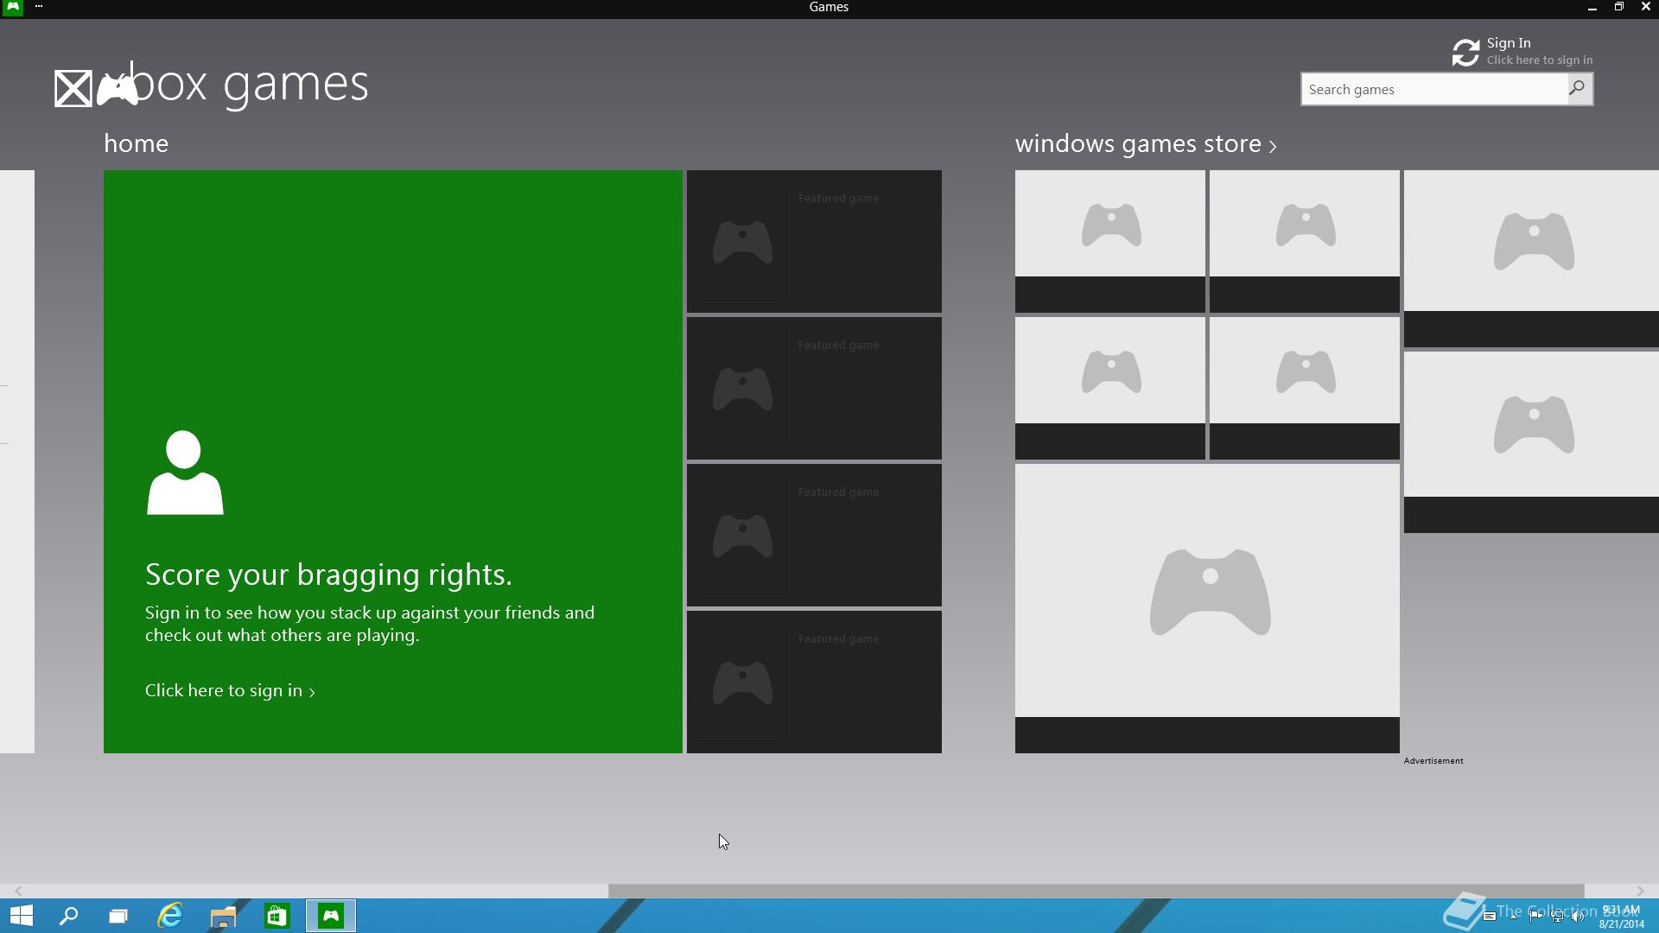Click the touch keyboard icon in system tray
The height and width of the screenshot is (933, 1659).
[x=1489, y=917]
